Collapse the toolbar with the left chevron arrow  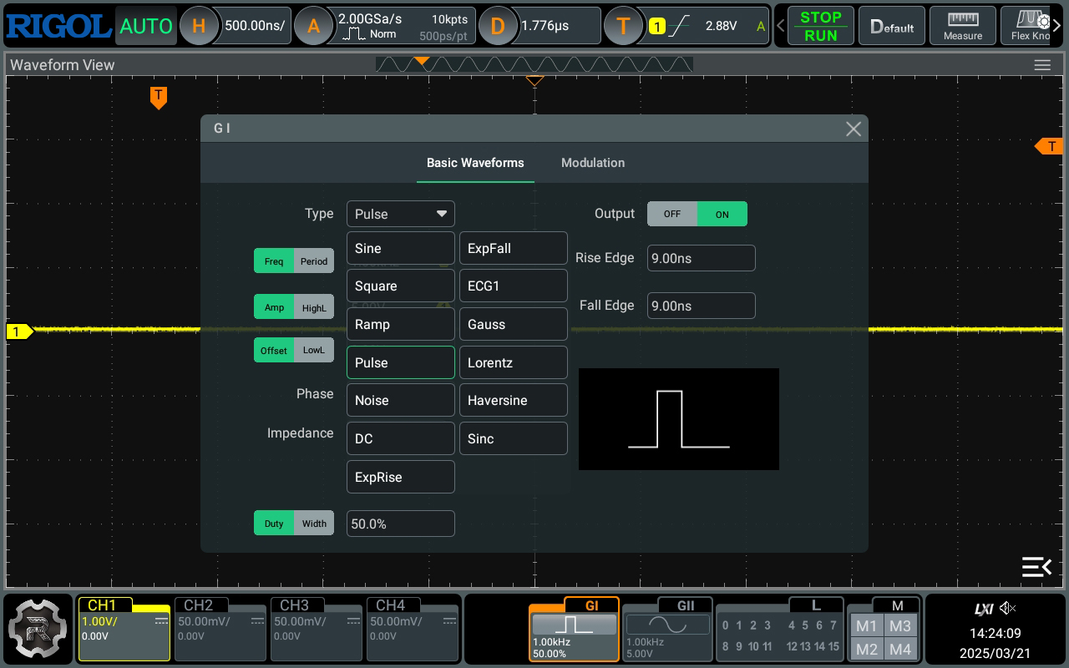point(781,25)
